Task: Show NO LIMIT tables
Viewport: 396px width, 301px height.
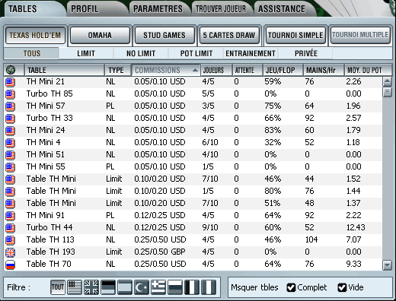Action: click(141, 53)
